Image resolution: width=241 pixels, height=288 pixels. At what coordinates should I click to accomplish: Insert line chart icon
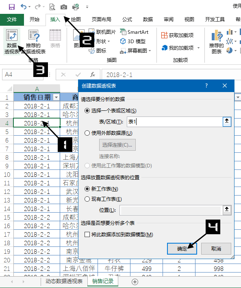point(230,41)
